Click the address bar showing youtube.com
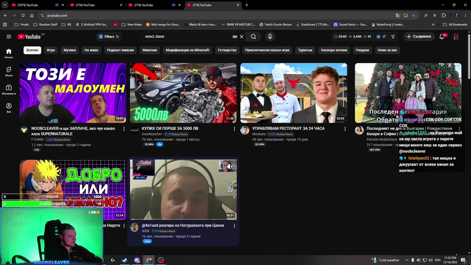The width and height of the screenshot is (471, 265). click(x=217, y=15)
